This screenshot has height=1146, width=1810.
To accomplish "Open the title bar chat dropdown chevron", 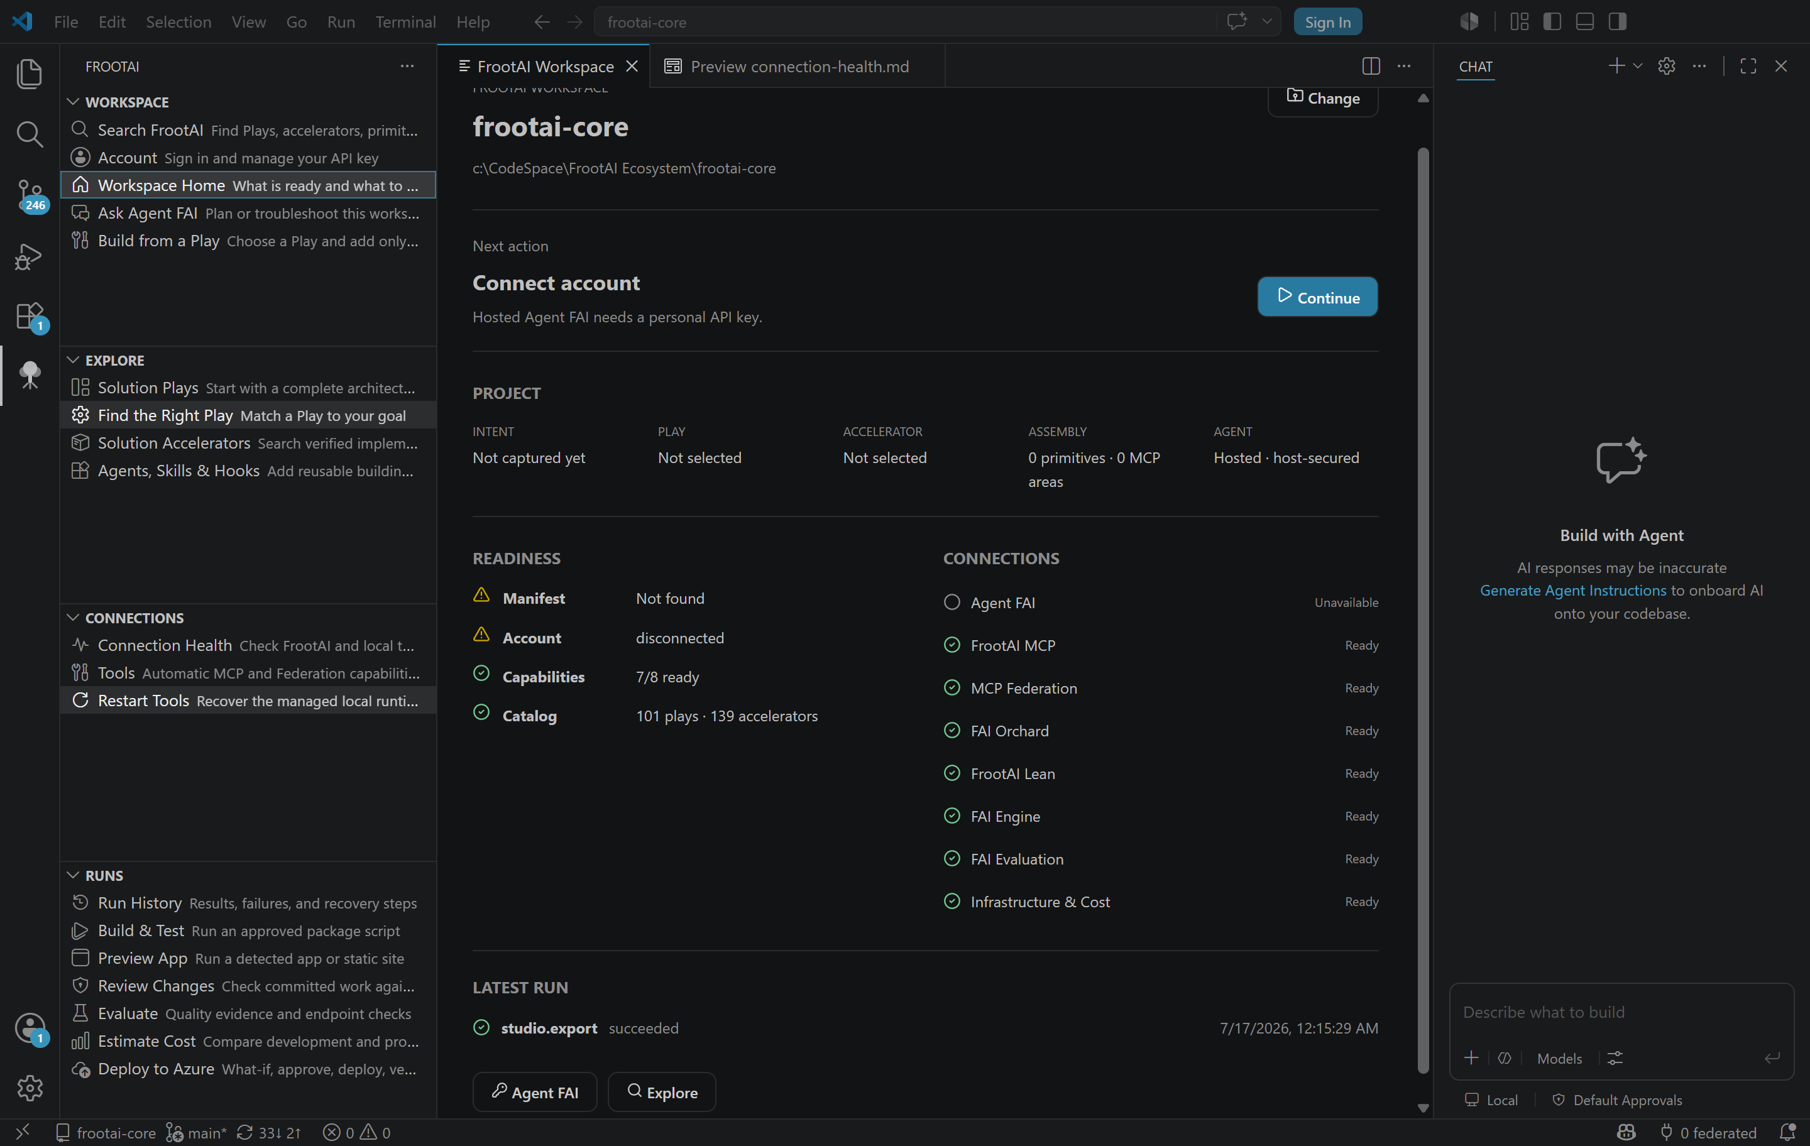I will click(x=1266, y=22).
